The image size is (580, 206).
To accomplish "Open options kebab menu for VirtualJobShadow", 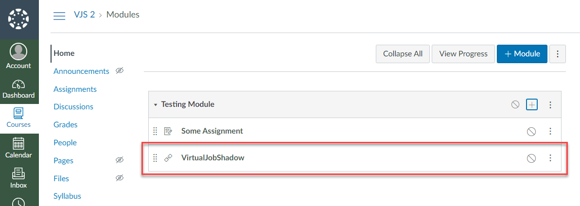I will coord(550,158).
